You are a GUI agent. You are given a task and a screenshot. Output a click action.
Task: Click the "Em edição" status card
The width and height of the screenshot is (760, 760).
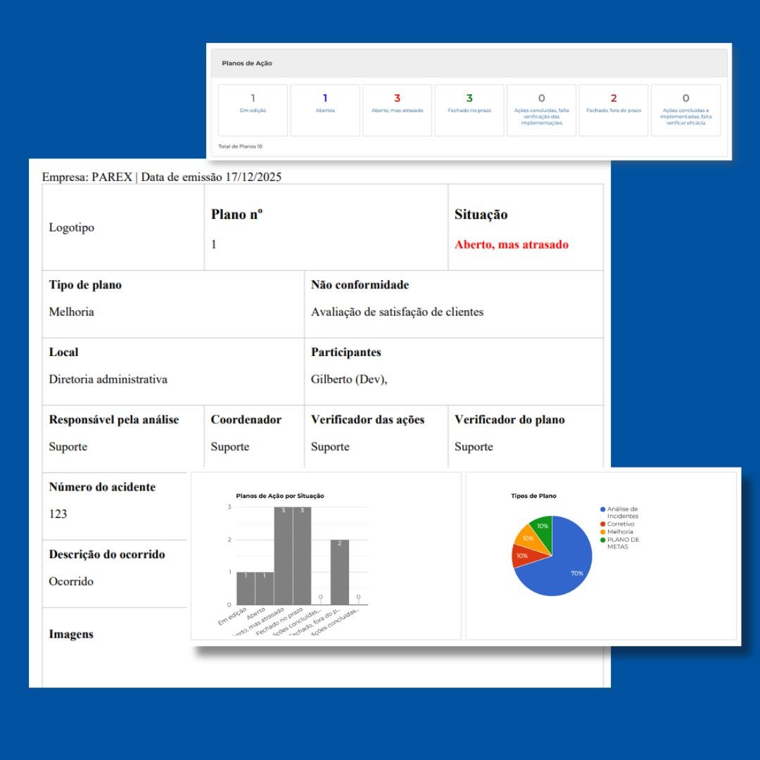pyautogui.click(x=253, y=110)
